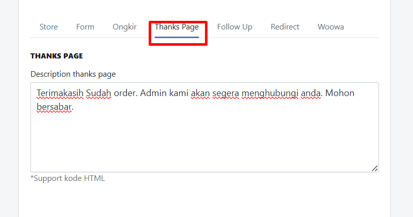Place cursor on the word Terimakasih
Screen dimensions: 413x217
tap(60, 93)
